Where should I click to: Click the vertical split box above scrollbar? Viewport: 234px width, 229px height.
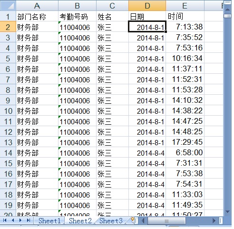click(227, 3)
